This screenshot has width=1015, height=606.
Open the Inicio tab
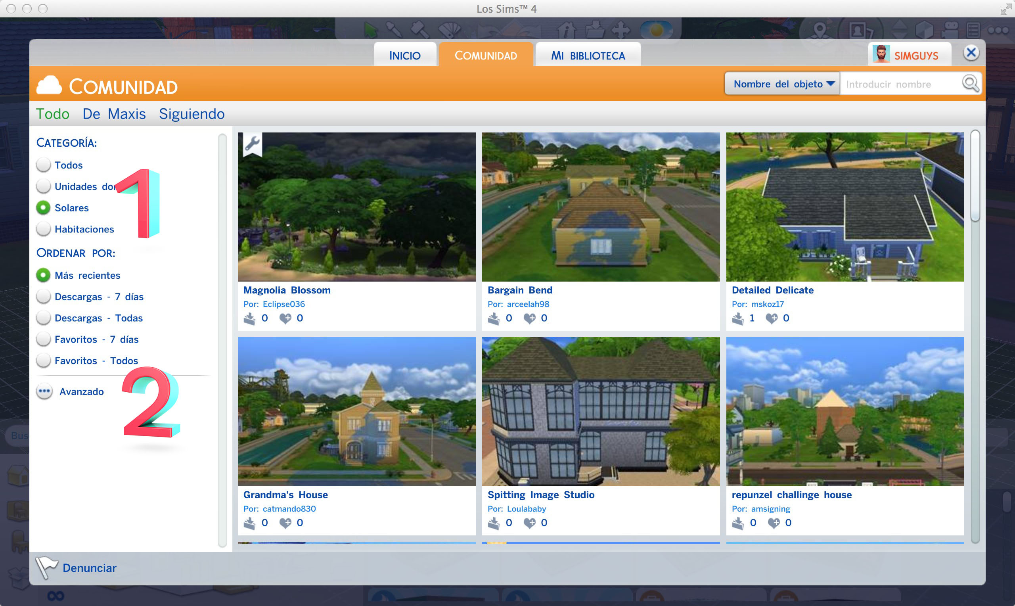coord(404,56)
